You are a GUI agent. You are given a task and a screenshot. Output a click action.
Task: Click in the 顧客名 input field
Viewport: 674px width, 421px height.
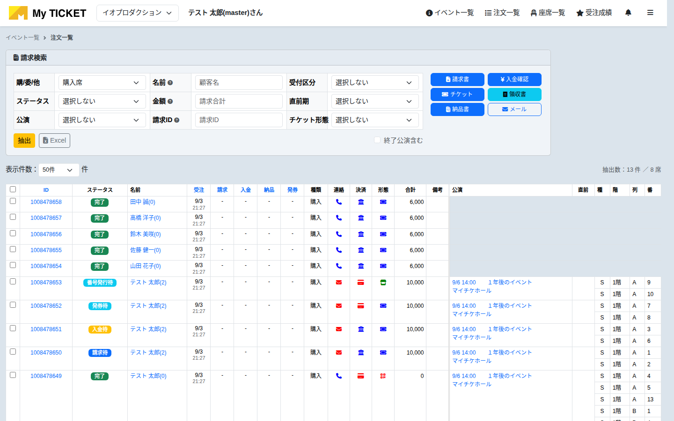(x=239, y=82)
